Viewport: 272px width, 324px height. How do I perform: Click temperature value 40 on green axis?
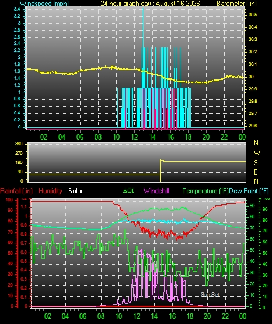(x=252, y=261)
